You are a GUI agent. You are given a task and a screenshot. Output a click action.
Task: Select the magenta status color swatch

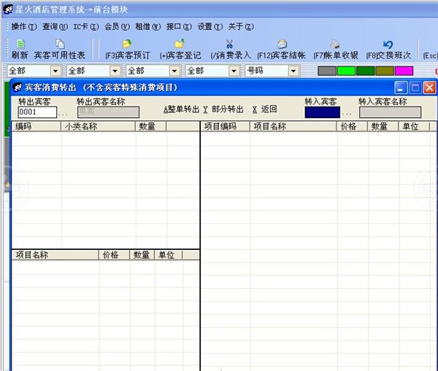pyautogui.click(x=404, y=71)
